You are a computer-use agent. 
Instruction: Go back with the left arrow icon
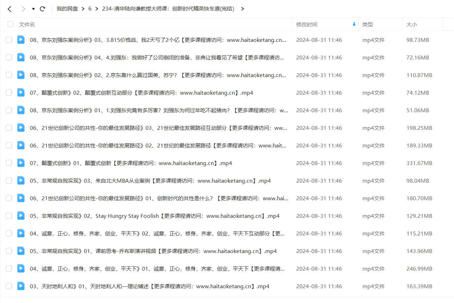[x=10, y=9]
